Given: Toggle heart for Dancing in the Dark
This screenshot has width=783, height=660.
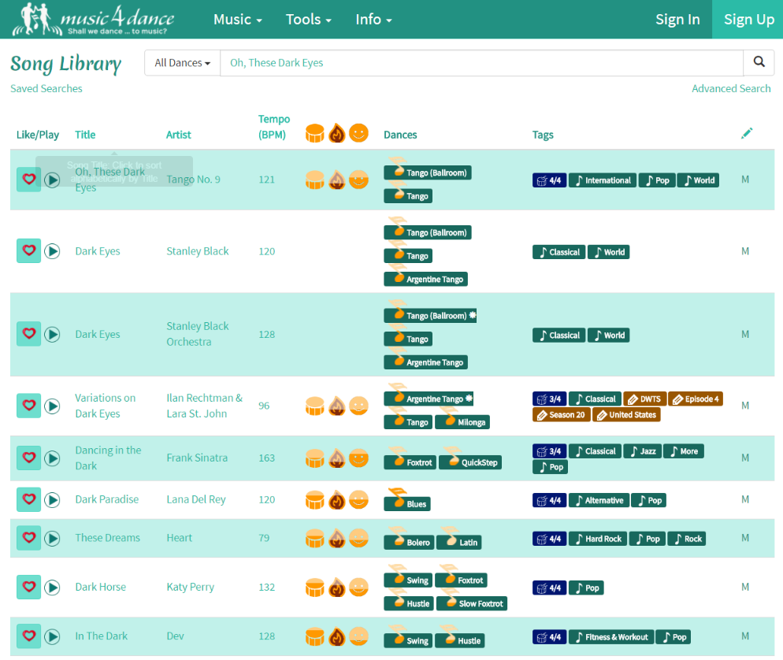Looking at the screenshot, I should [x=29, y=458].
